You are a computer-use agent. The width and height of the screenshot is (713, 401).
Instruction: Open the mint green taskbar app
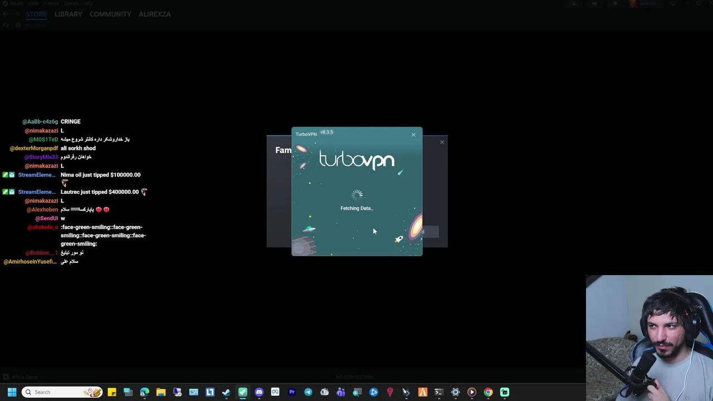(504, 392)
